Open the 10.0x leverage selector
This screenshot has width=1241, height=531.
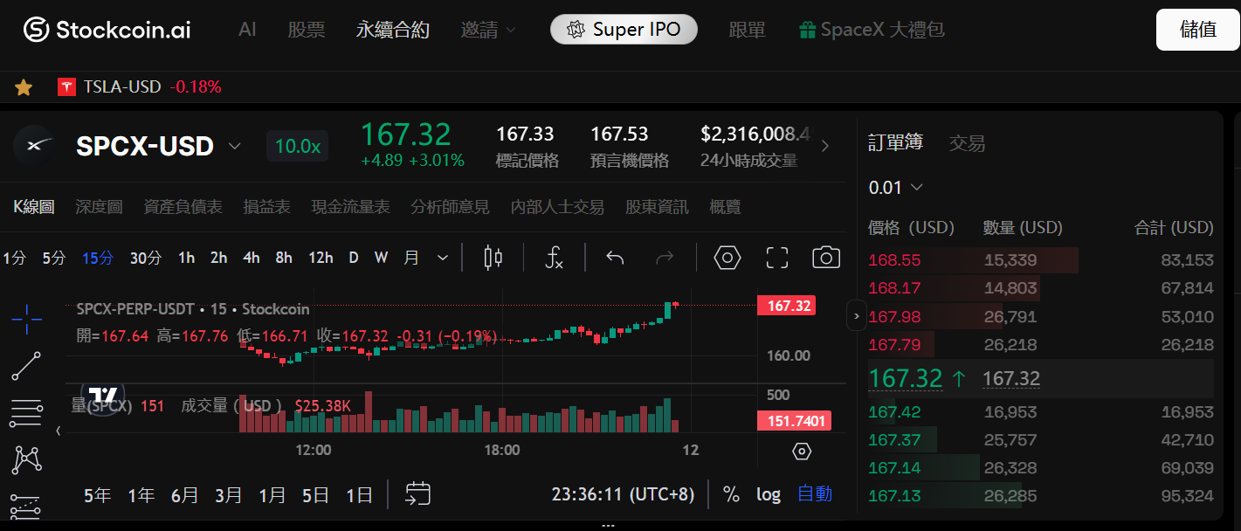click(x=298, y=146)
